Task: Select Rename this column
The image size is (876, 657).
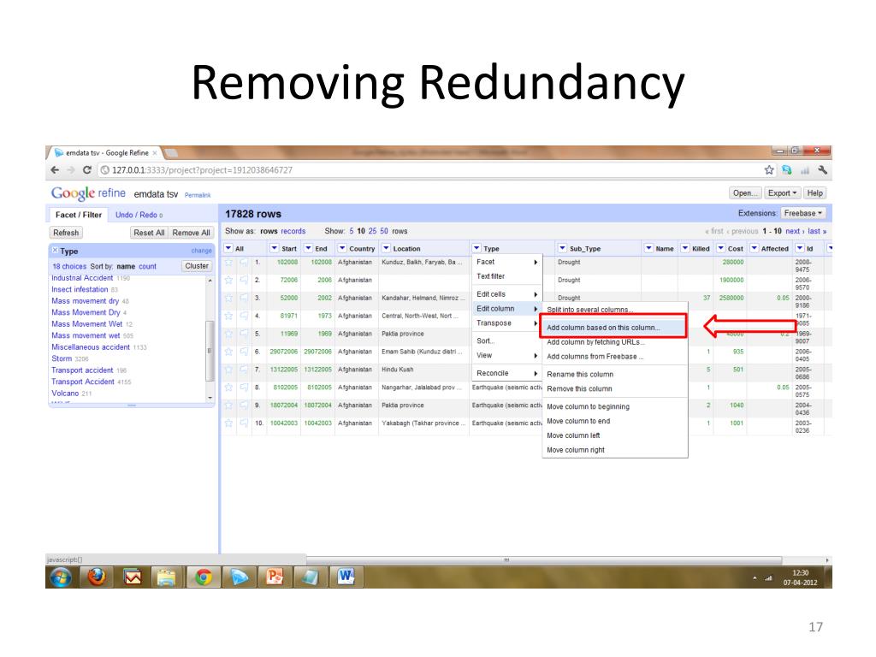Action: (580, 375)
